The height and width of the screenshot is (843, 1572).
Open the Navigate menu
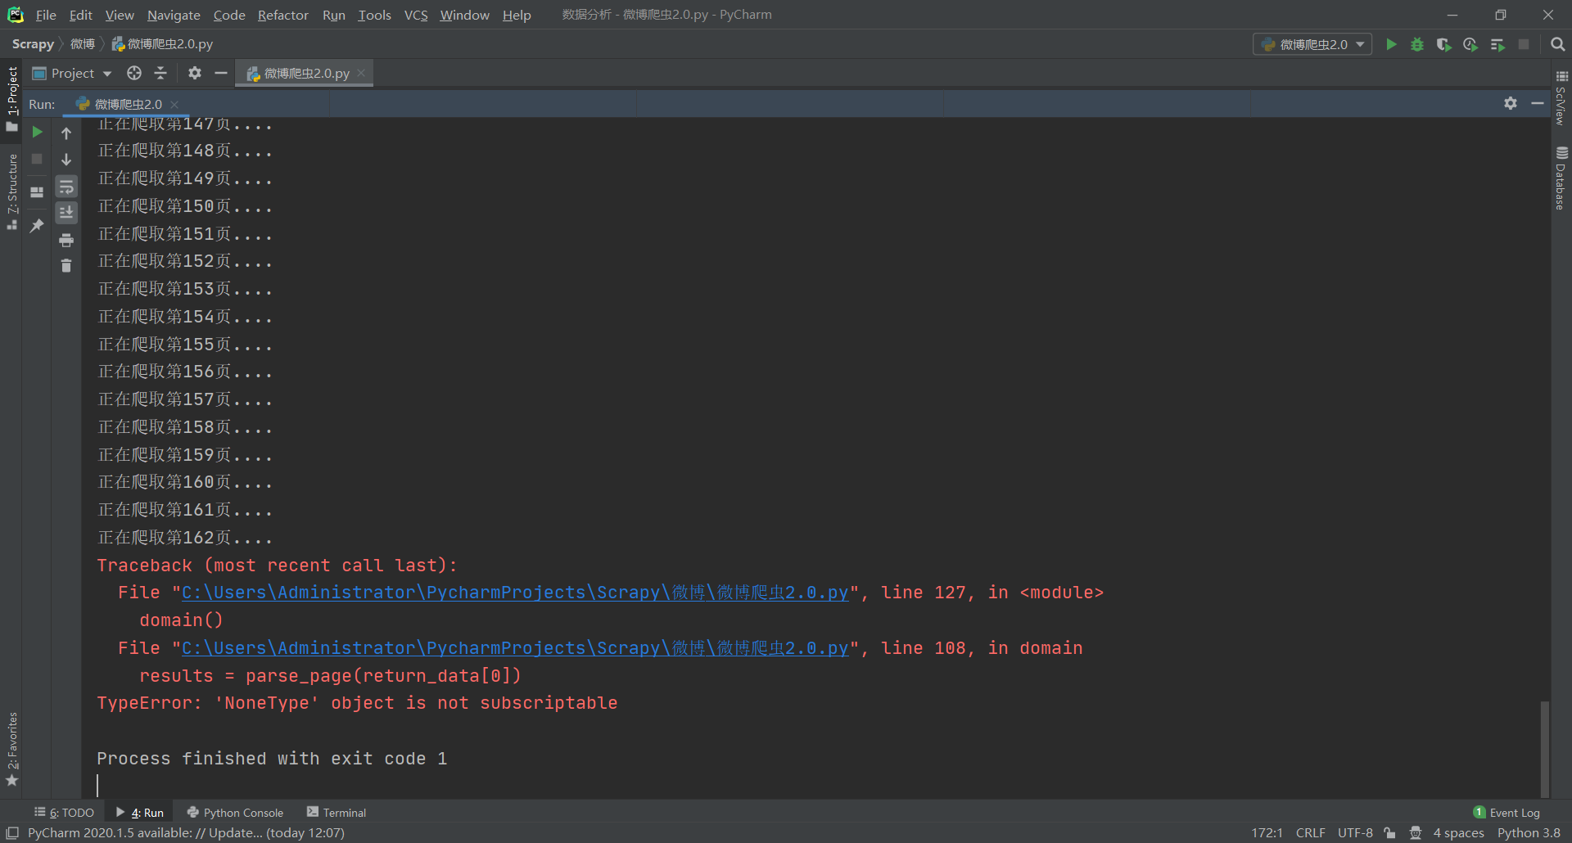(x=174, y=15)
